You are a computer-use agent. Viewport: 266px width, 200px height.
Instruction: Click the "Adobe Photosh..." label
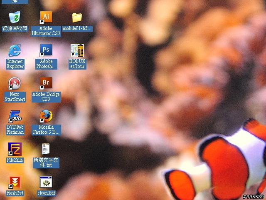pyautogui.click(x=46, y=64)
